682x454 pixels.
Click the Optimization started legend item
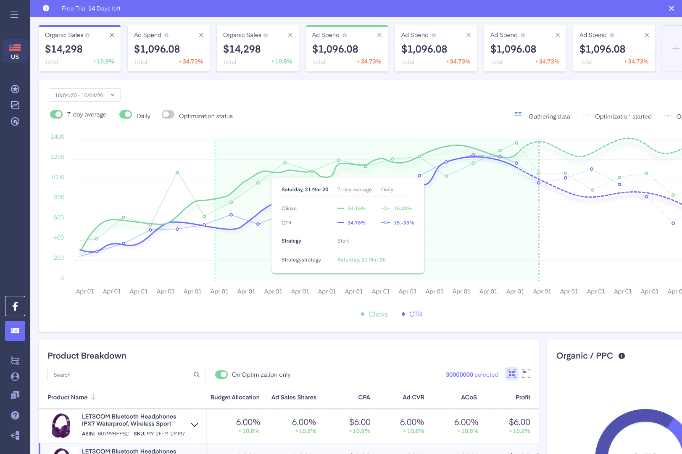pos(617,116)
